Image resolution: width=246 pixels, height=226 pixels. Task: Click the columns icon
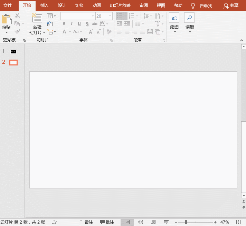click(138, 24)
